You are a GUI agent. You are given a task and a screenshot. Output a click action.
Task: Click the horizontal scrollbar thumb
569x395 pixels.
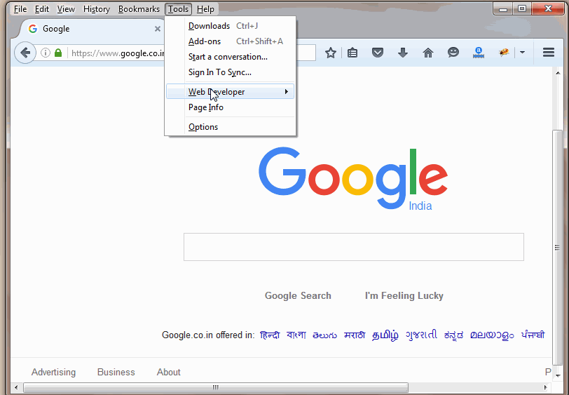[216, 387]
